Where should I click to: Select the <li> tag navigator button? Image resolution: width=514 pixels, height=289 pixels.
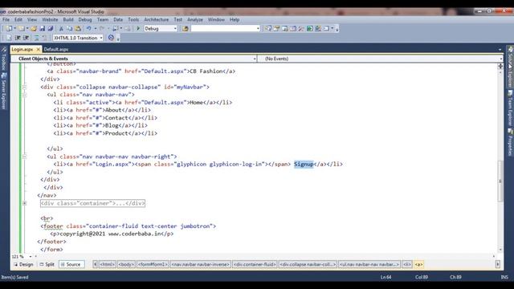point(407,264)
